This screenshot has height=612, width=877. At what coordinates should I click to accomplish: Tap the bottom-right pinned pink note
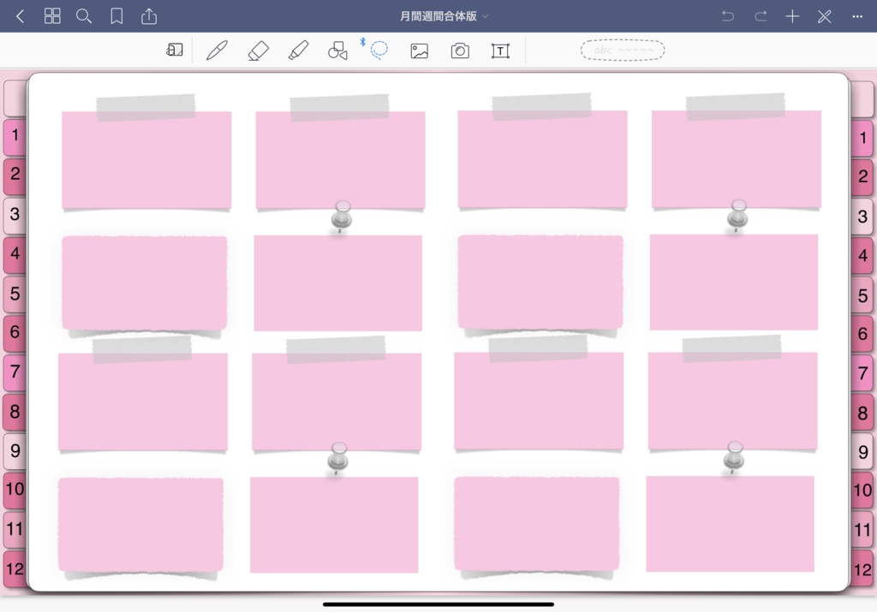coord(730,524)
